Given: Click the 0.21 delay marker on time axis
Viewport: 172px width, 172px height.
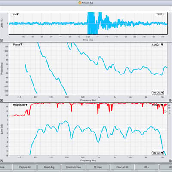Looking at the screenshot, I should tap(88, 37).
